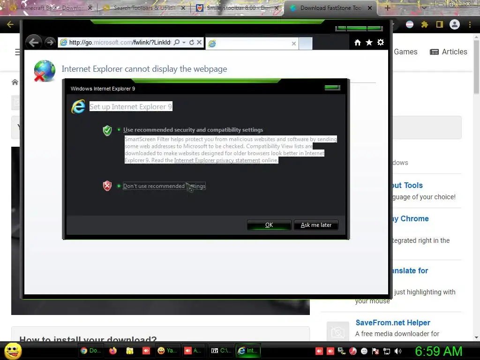The height and width of the screenshot is (360, 480).
Task: Switch to Chrome taskbar button
Action: 90,351
